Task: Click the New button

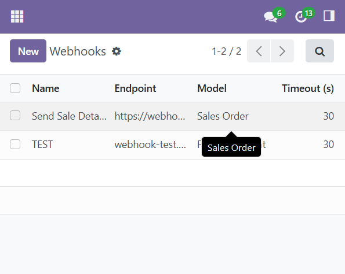Action: tap(28, 51)
